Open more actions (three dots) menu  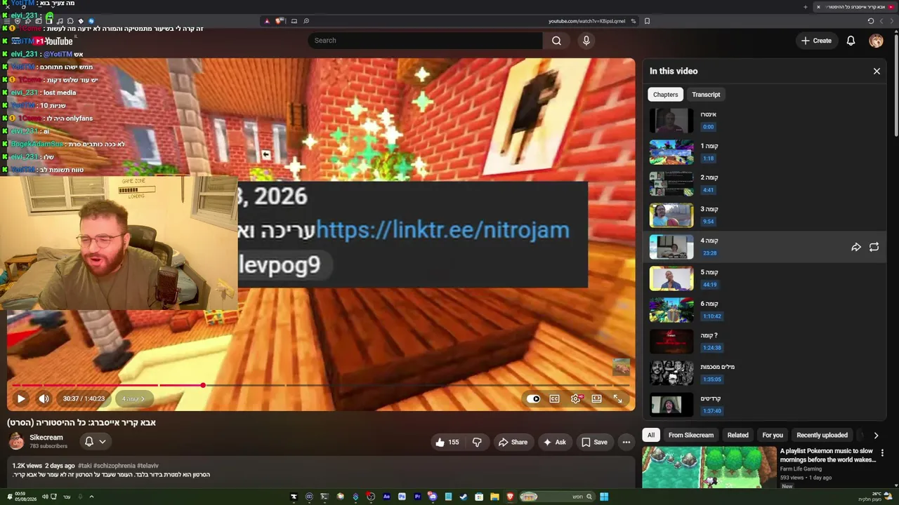(626, 442)
